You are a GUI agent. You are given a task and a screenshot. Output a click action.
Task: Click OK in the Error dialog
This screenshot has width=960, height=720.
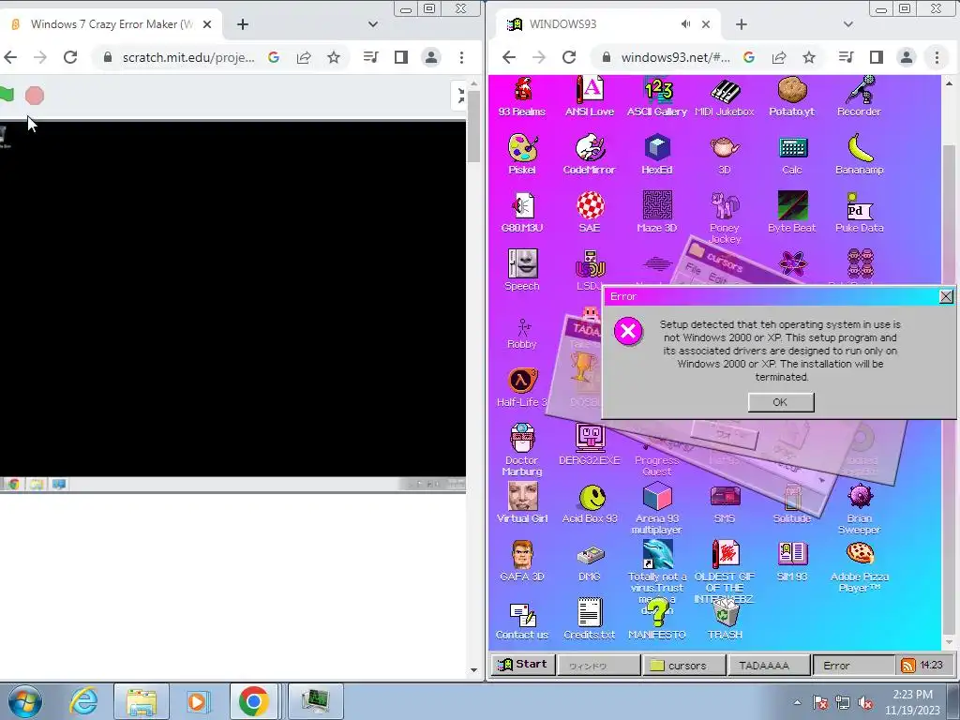tap(781, 402)
